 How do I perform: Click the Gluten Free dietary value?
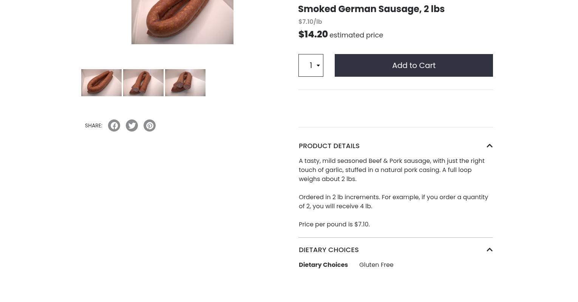coord(376,265)
